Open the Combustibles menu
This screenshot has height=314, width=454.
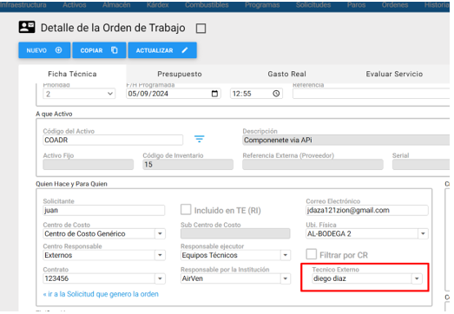(x=207, y=5)
